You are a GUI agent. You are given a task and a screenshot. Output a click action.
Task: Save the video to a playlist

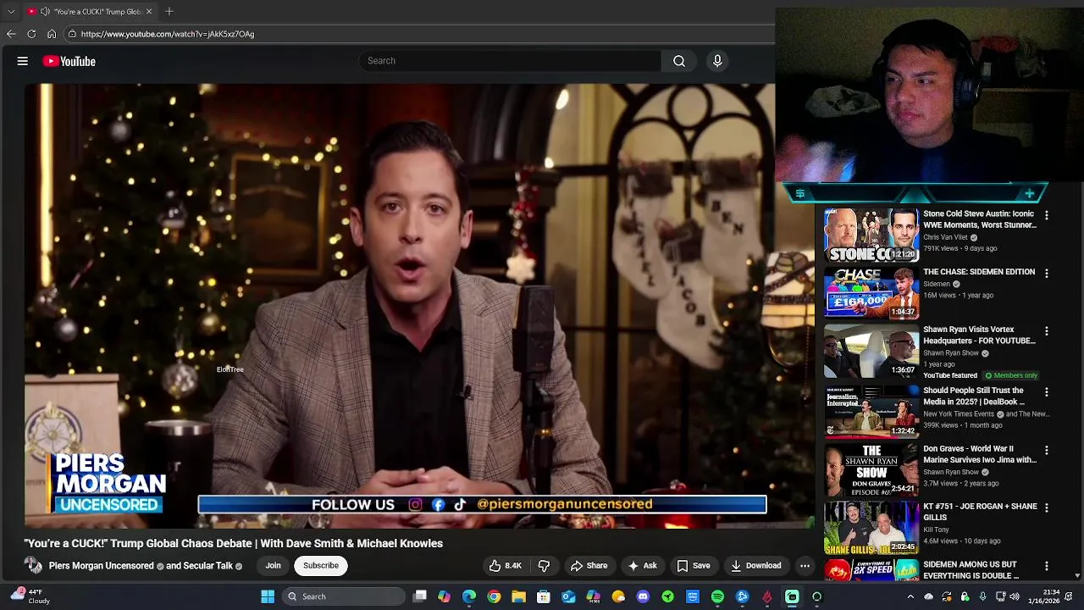point(693,565)
